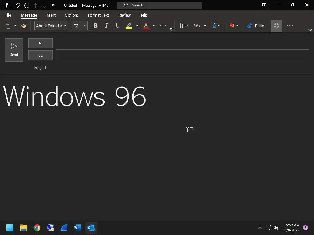
Task: Expand Attach File dropdown arrow
Action: click(x=187, y=26)
